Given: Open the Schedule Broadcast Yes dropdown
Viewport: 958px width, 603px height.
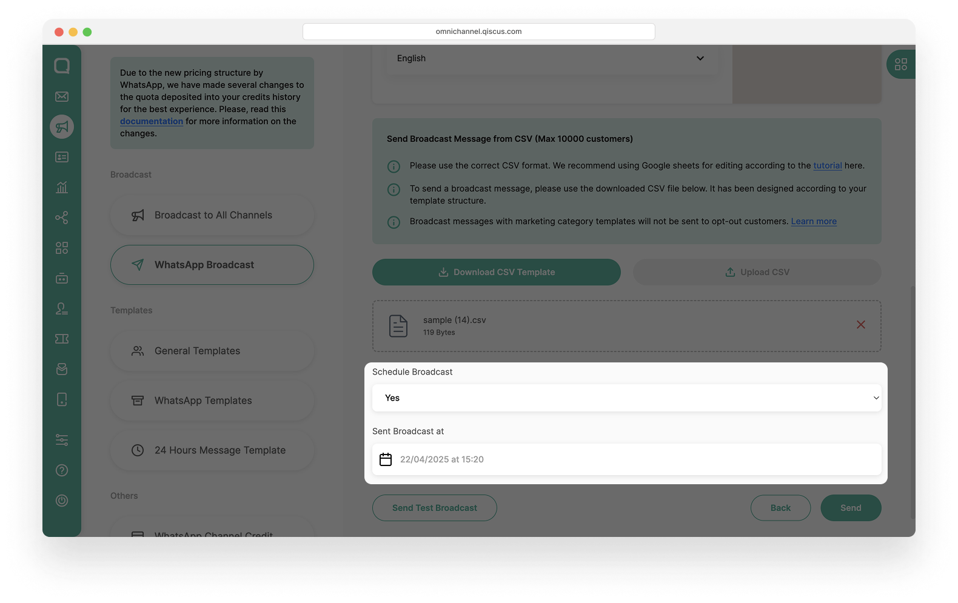Looking at the screenshot, I should pyautogui.click(x=627, y=398).
